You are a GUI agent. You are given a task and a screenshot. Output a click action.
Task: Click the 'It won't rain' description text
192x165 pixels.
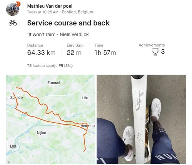(x=58, y=35)
